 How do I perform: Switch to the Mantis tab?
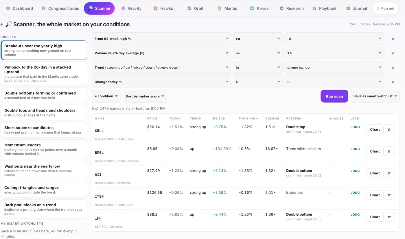pos(227,8)
